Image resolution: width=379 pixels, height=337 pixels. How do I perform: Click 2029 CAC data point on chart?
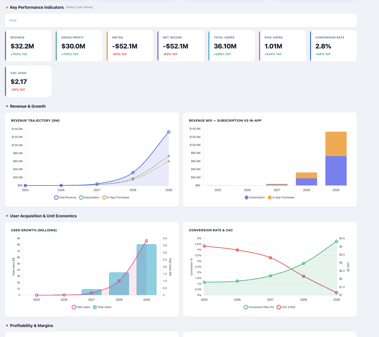click(337, 293)
